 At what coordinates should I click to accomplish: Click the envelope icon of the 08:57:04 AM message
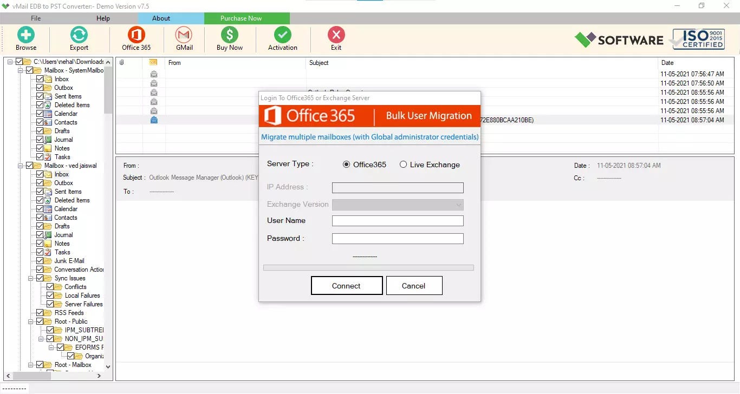154,120
